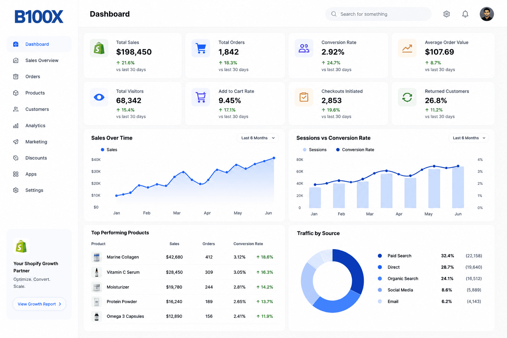Image resolution: width=507 pixels, height=338 pixels.
Task: Toggle Conversion Rate legend item
Action: (x=355, y=150)
